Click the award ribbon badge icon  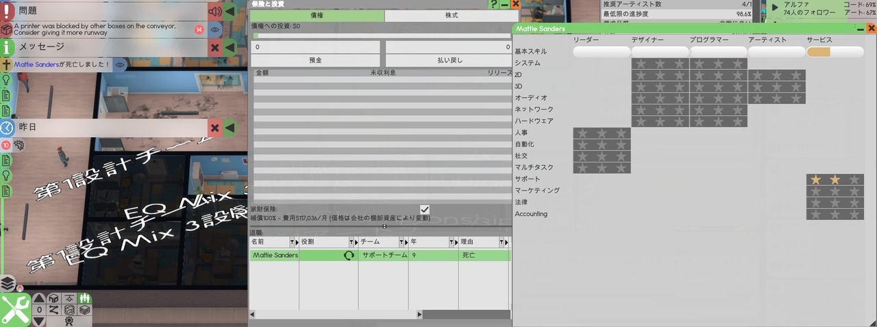click(70, 321)
